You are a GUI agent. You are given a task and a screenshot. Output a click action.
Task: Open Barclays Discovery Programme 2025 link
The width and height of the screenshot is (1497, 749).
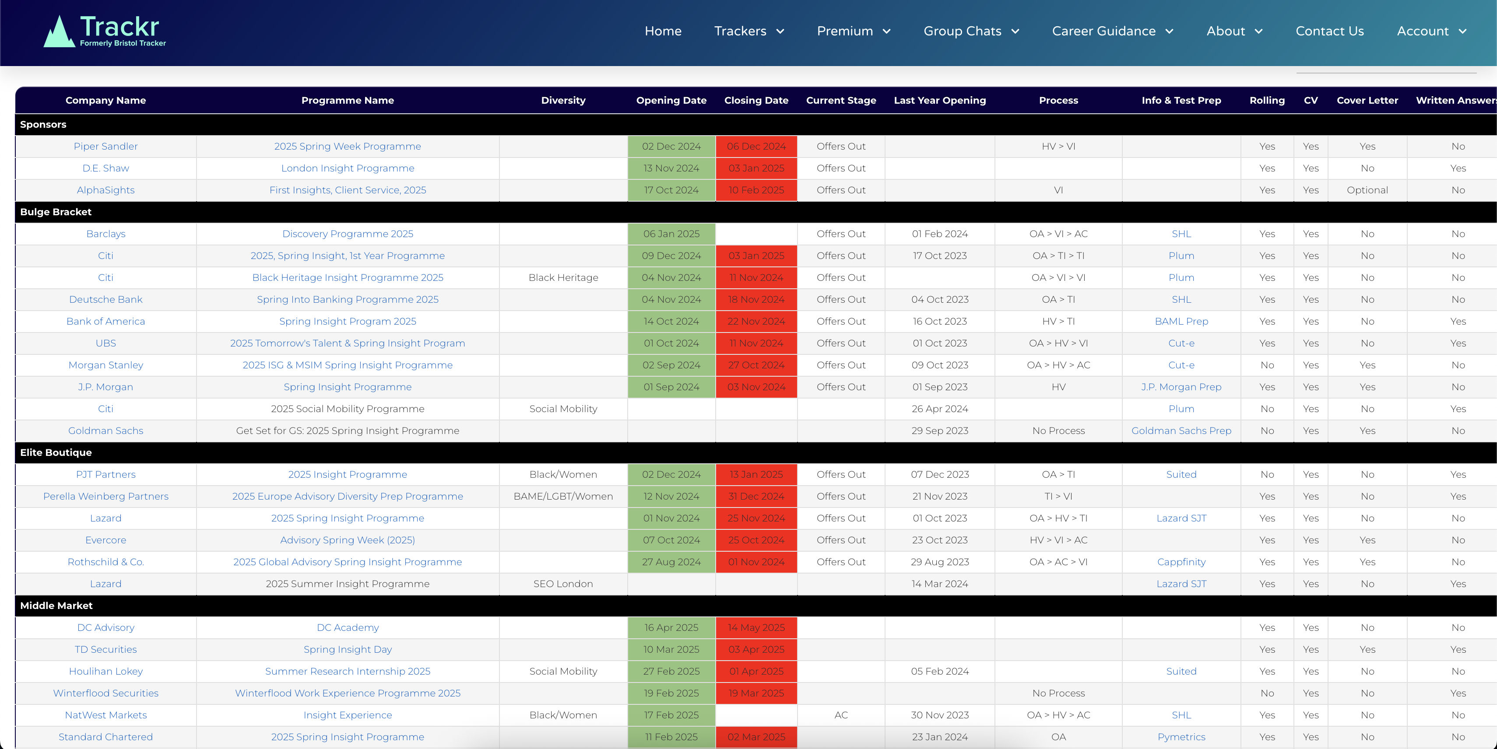pyautogui.click(x=348, y=234)
